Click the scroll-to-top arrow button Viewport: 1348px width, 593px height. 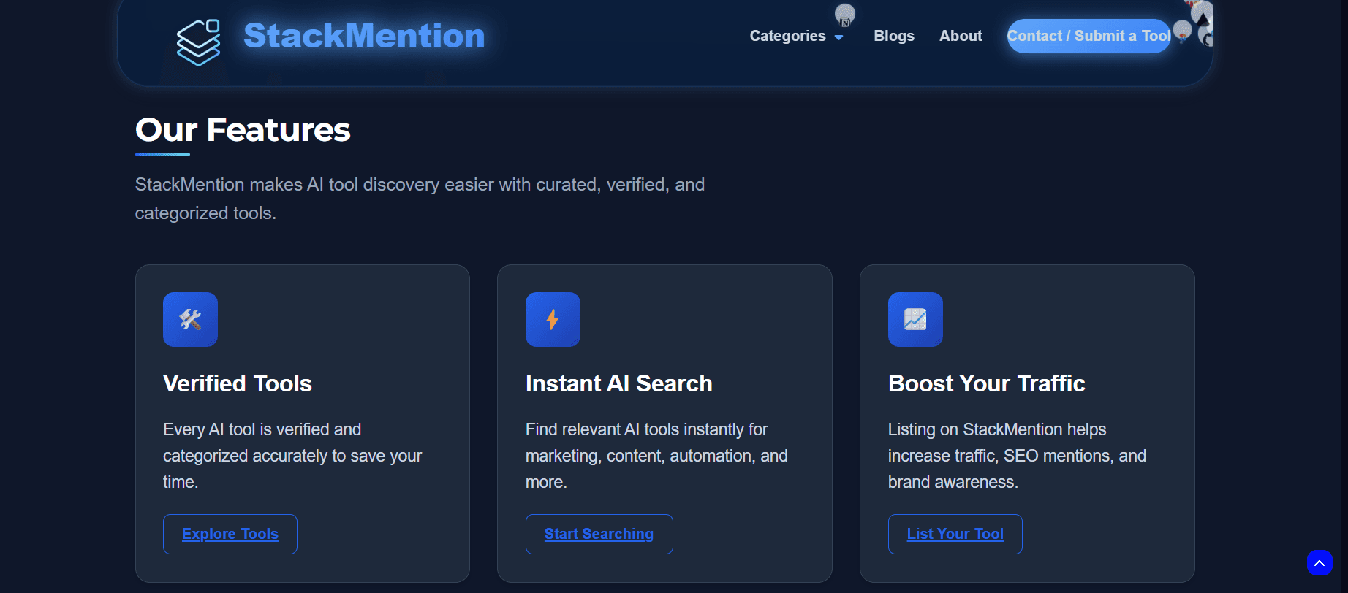tap(1319, 562)
